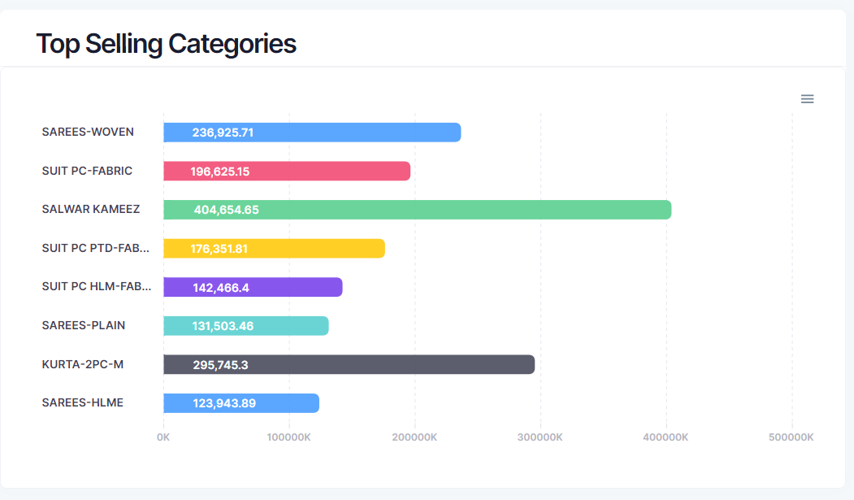Open the chart hamburger menu
The width and height of the screenshot is (854, 500).
click(x=807, y=98)
